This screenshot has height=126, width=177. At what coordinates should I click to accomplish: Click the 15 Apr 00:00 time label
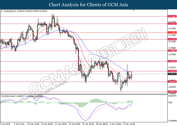pyautogui.click(x=47, y=124)
